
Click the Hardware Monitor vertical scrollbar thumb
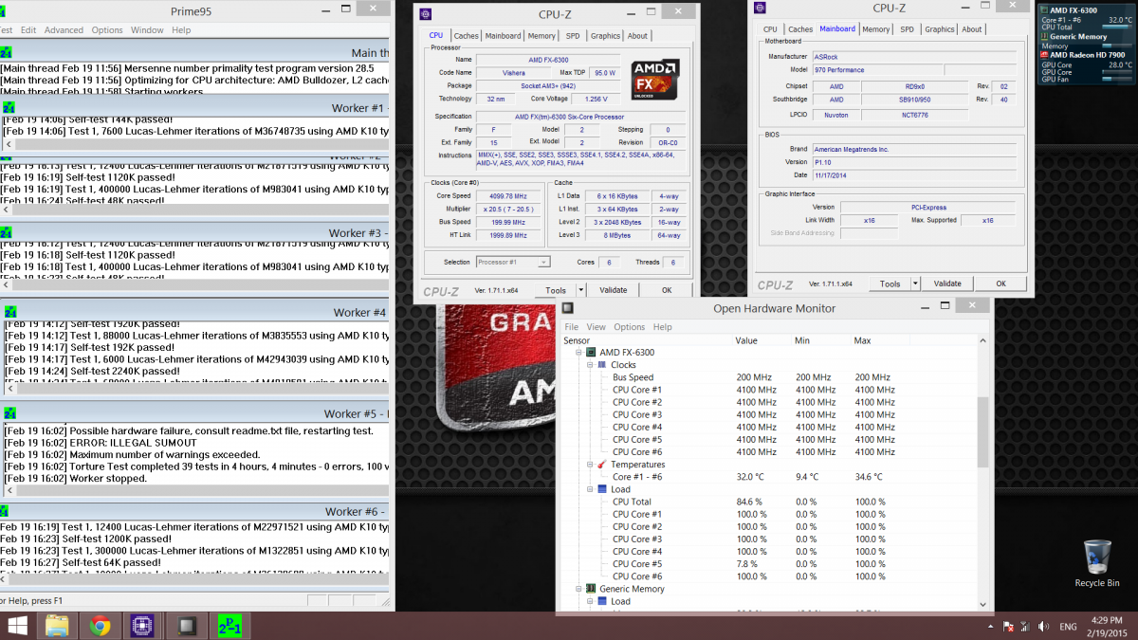click(982, 431)
